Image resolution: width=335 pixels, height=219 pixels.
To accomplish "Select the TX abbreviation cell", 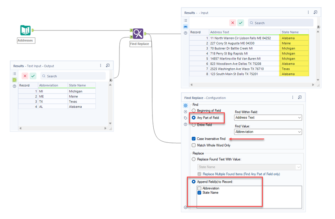I will [53, 101].
